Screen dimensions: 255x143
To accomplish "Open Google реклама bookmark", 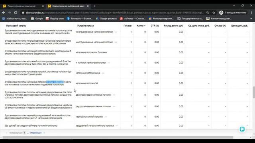I will click(x=106, y=19).
